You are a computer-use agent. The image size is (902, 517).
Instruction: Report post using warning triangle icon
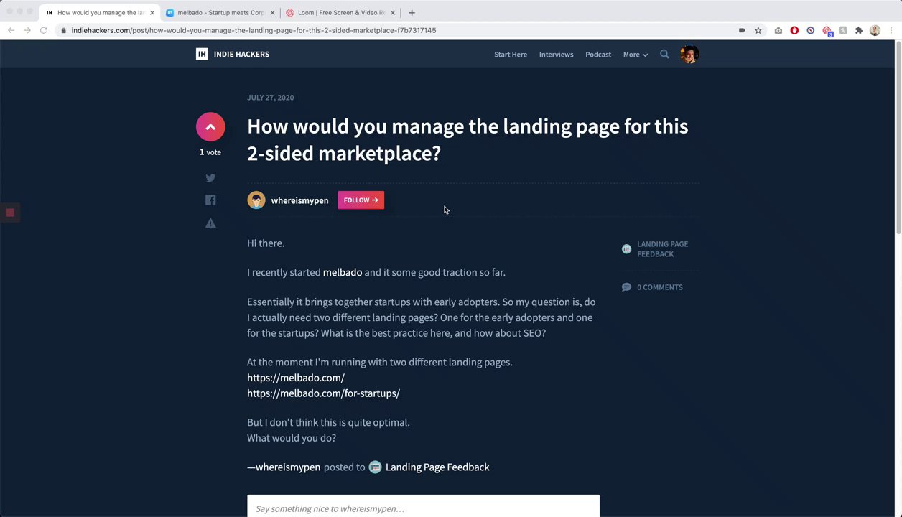click(210, 223)
